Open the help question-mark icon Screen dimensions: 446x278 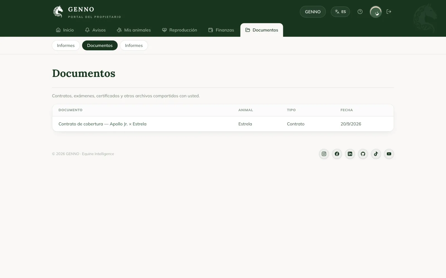[360, 12]
